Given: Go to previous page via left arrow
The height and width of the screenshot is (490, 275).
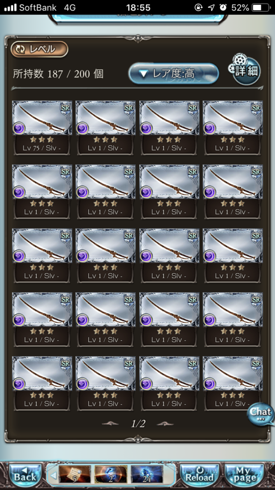Looking at the screenshot, I should (110, 424).
